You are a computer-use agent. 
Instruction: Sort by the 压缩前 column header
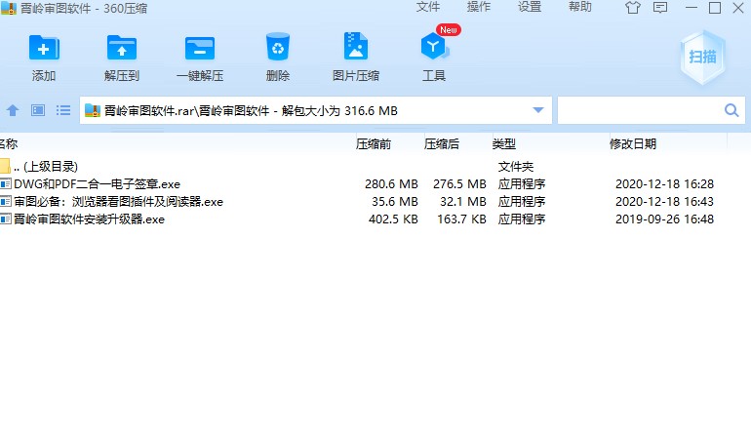(x=374, y=143)
